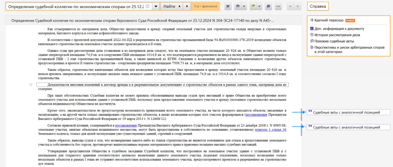Bookmark the paragraph with the star icon
This screenshot has height=167, width=393.
(x=31, y=85)
